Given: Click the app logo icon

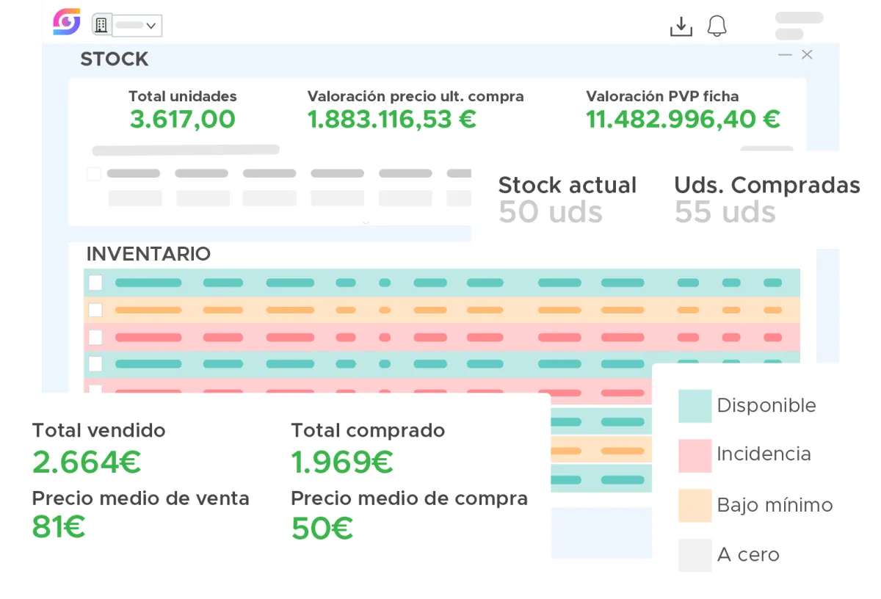Looking at the screenshot, I should [67, 22].
